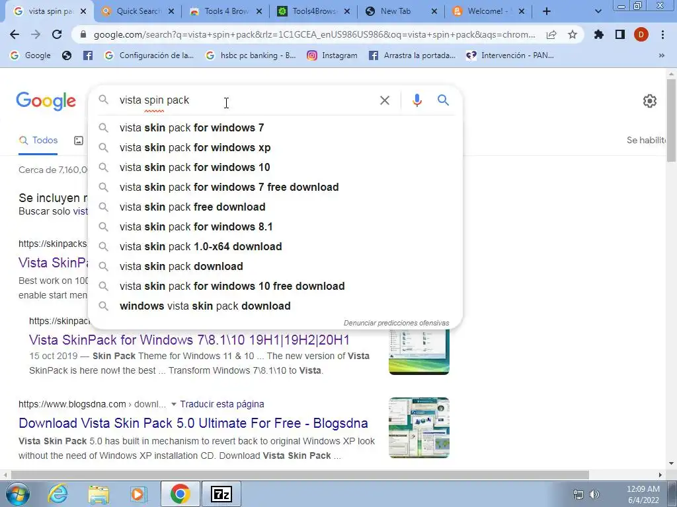Screen dimensions: 677x507
Task: Open the Google bookmark
Action: pyautogui.click(x=30, y=55)
